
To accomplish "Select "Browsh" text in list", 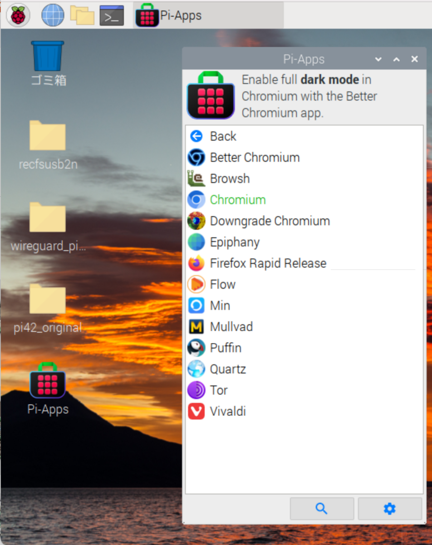I will 230,178.
